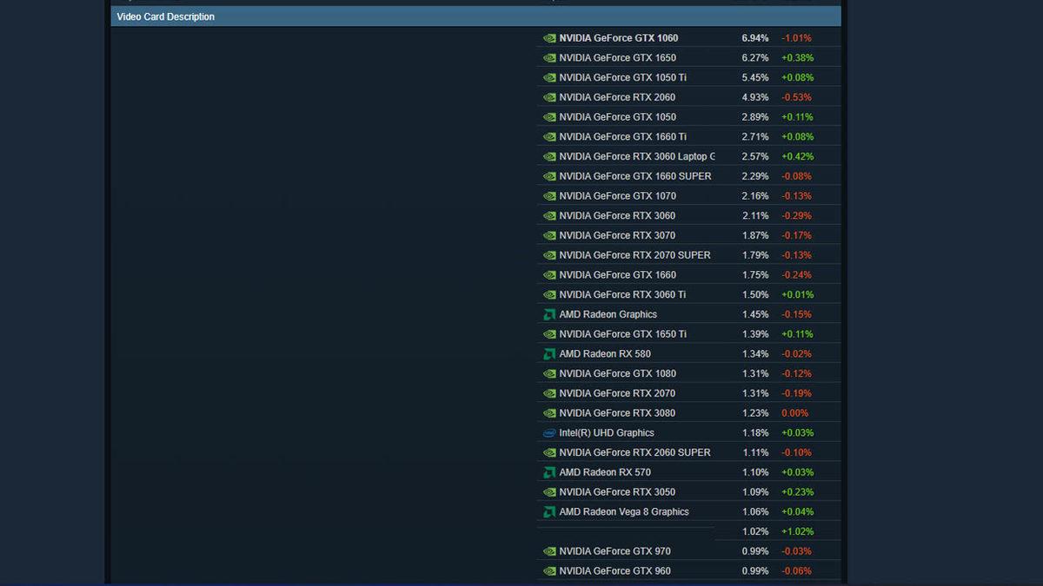Select the NVIDIA GeForce GTX 1650 row
1043x586 pixels.
coord(617,58)
